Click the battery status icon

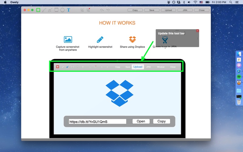tap(207, 2)
